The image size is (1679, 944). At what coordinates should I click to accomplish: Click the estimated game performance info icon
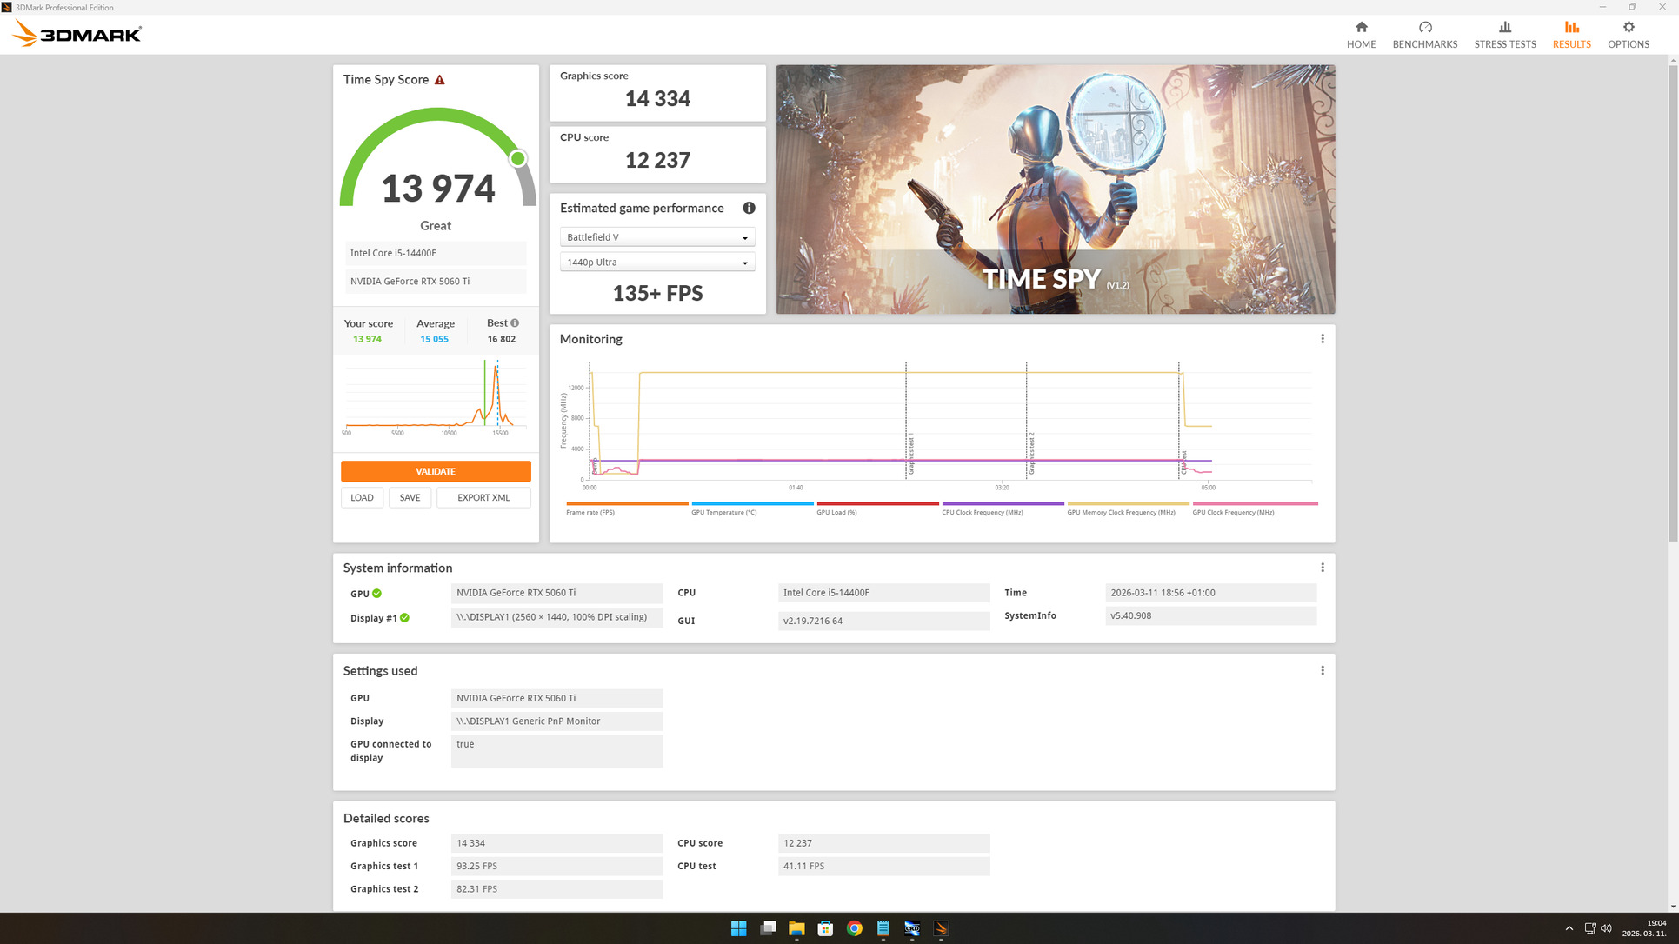point(749,208)
